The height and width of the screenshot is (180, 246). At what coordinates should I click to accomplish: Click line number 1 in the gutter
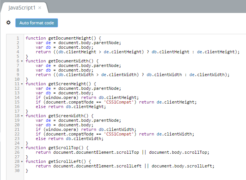click(x=18, y=38)
